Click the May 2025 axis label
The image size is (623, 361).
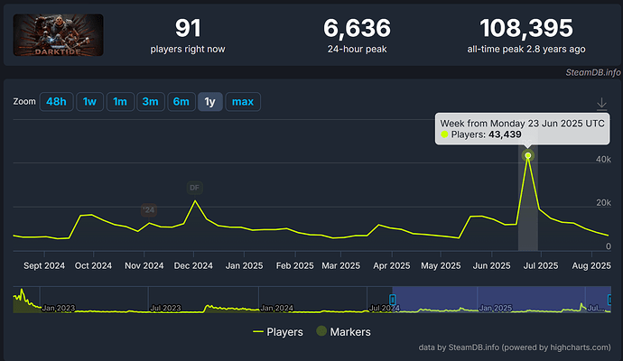tap(441, 265)
